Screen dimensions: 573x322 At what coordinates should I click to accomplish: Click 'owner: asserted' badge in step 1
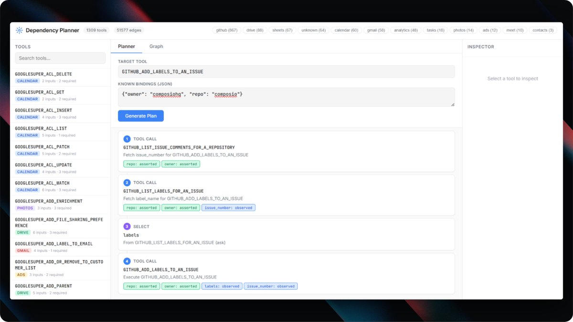tap(180, 164)
